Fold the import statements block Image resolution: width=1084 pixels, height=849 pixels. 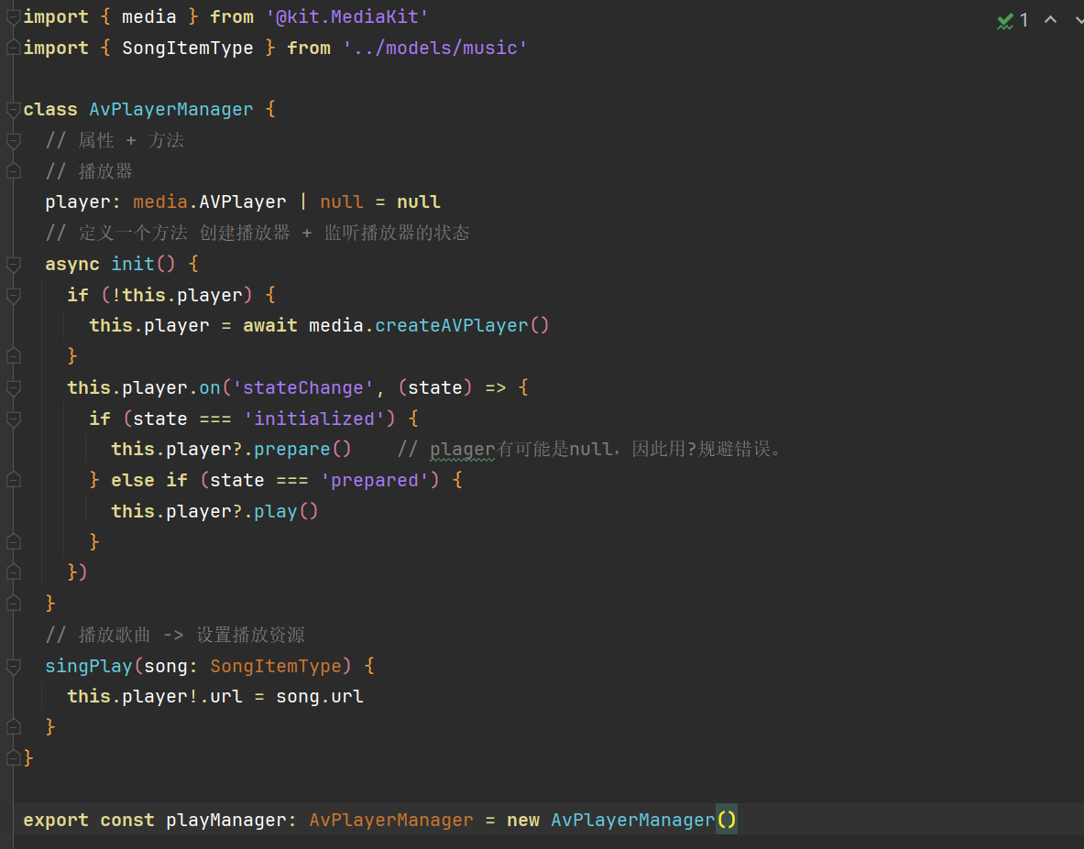[x=13, y=16]
